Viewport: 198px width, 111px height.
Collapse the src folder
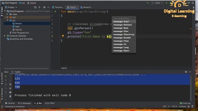coord(7,20)
